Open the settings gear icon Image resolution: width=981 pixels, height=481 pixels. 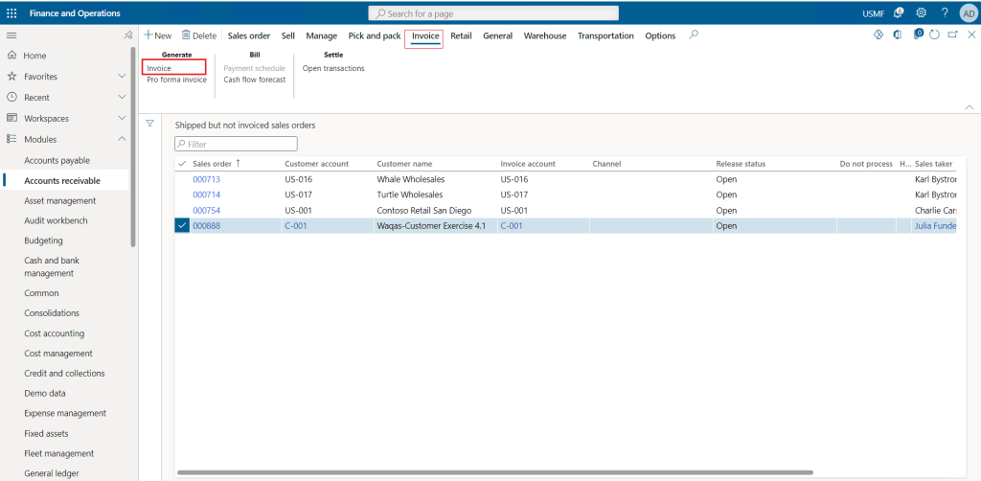(x=921, y=13)
